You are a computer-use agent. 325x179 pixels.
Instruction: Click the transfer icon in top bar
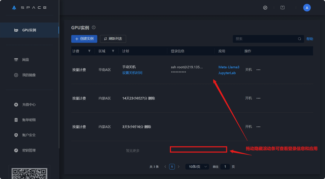(265, 8)
